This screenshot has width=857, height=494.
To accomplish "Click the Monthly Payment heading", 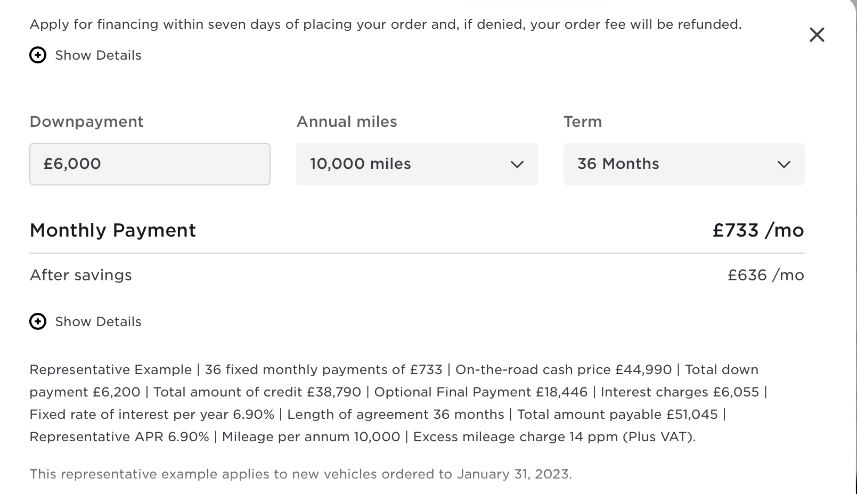I will click(x=113, y=230).
